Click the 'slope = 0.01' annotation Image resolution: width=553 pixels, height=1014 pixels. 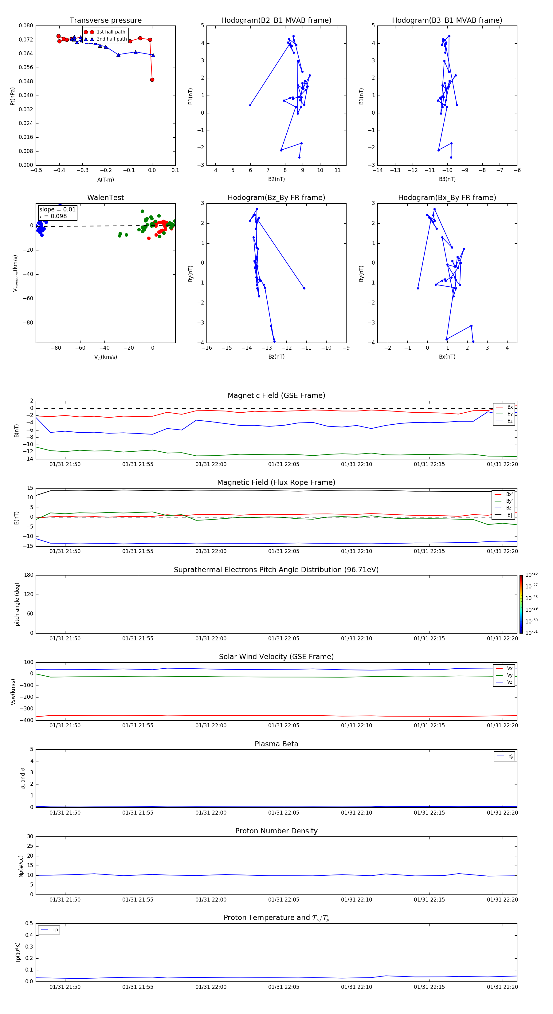tap(57, 210)
